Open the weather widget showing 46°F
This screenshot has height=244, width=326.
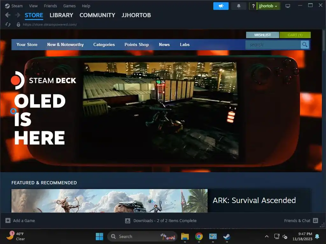click(x=15, y=236)
